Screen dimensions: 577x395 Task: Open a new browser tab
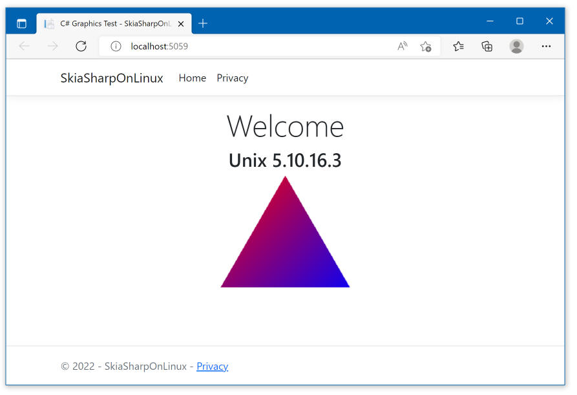(x=203, y=23)
